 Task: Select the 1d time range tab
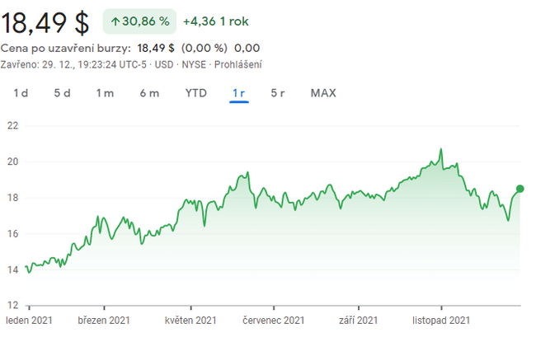[x=21, y=93]
